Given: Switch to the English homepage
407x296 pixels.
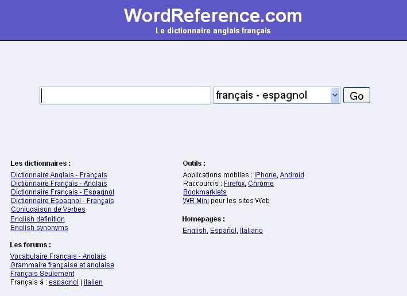Looking at the screenshot, I should pos(195,231).
